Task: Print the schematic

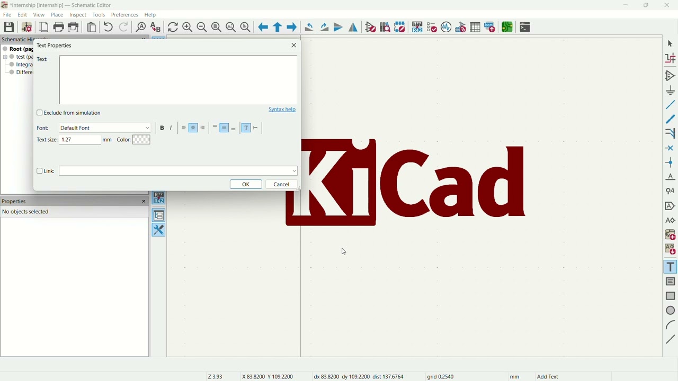Action: (59, 28)
